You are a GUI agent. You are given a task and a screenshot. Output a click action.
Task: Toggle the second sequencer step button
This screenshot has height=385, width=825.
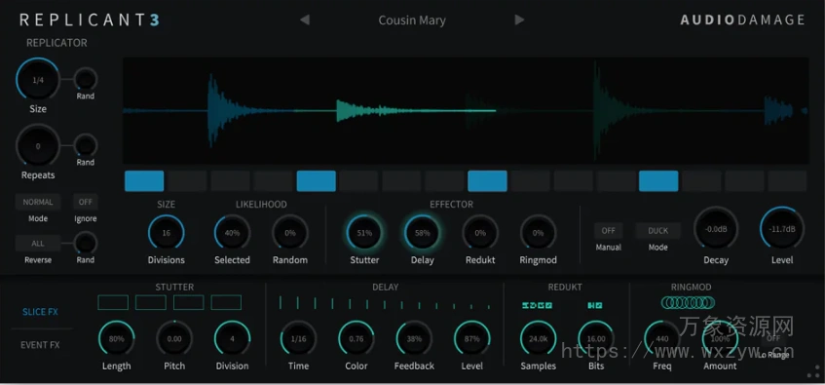pos(187,180)
